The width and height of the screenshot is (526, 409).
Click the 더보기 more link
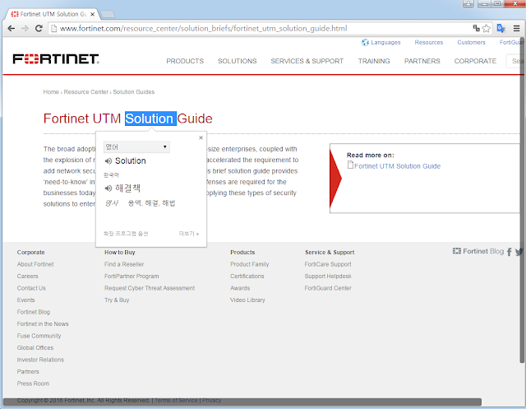[189, 234]
